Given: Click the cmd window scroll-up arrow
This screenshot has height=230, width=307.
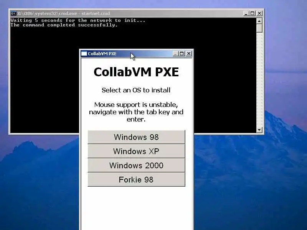Looking at the screenshot, I should (259, 21).
